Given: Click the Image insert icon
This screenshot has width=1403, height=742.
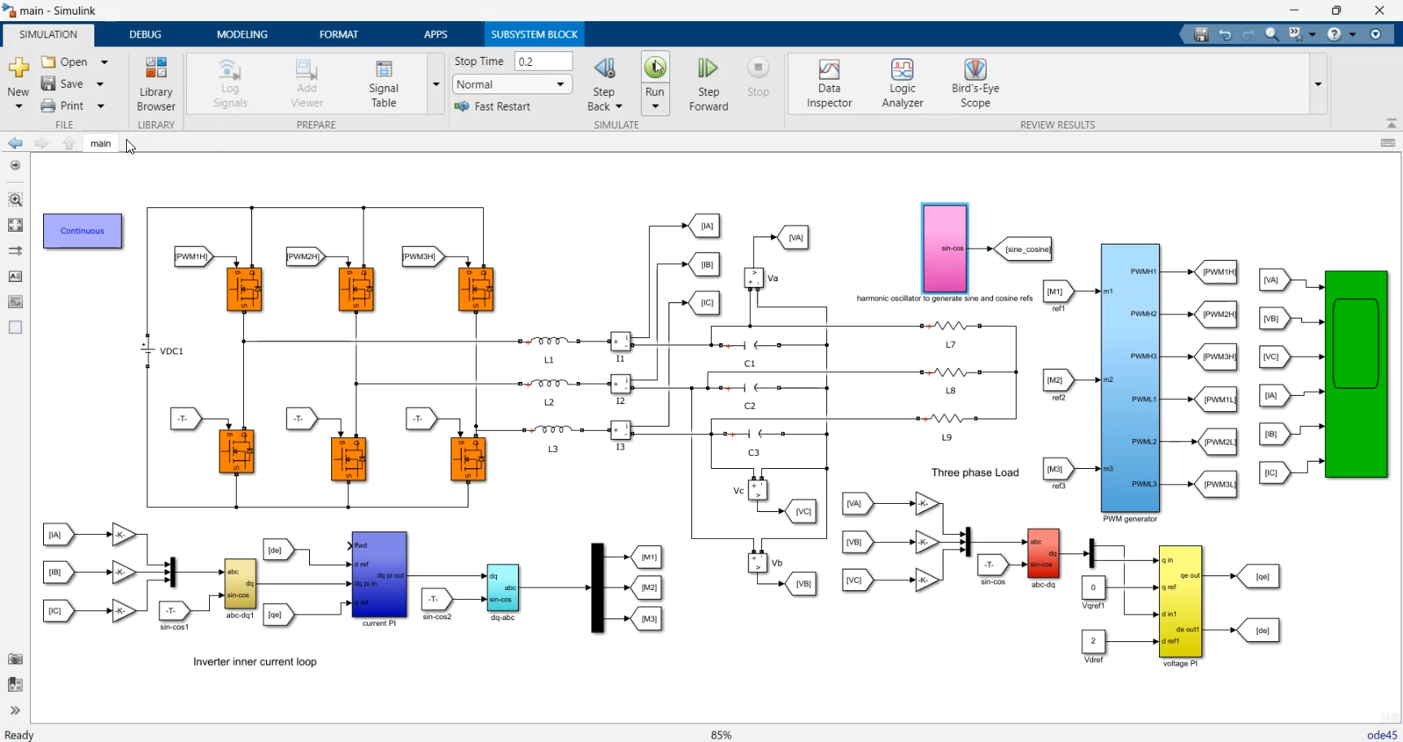Looking at the screenshot, I should (x=15, y=302).
